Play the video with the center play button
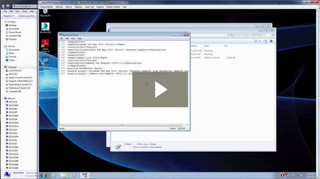Viewport: 320px width, 179px height. coord(160,89)
